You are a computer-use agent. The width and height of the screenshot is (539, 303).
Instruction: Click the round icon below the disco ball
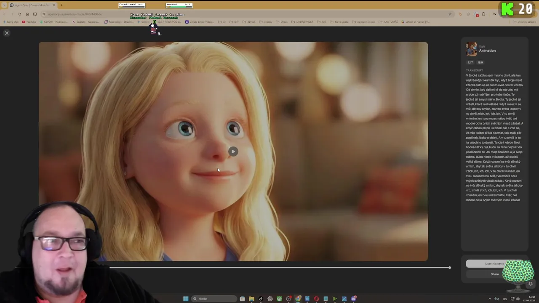(530, 284)
